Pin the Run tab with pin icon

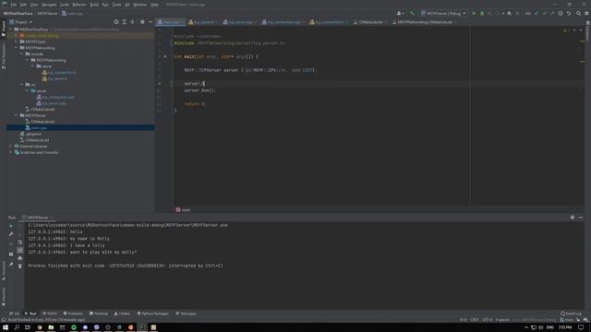[x=11, y=265]
